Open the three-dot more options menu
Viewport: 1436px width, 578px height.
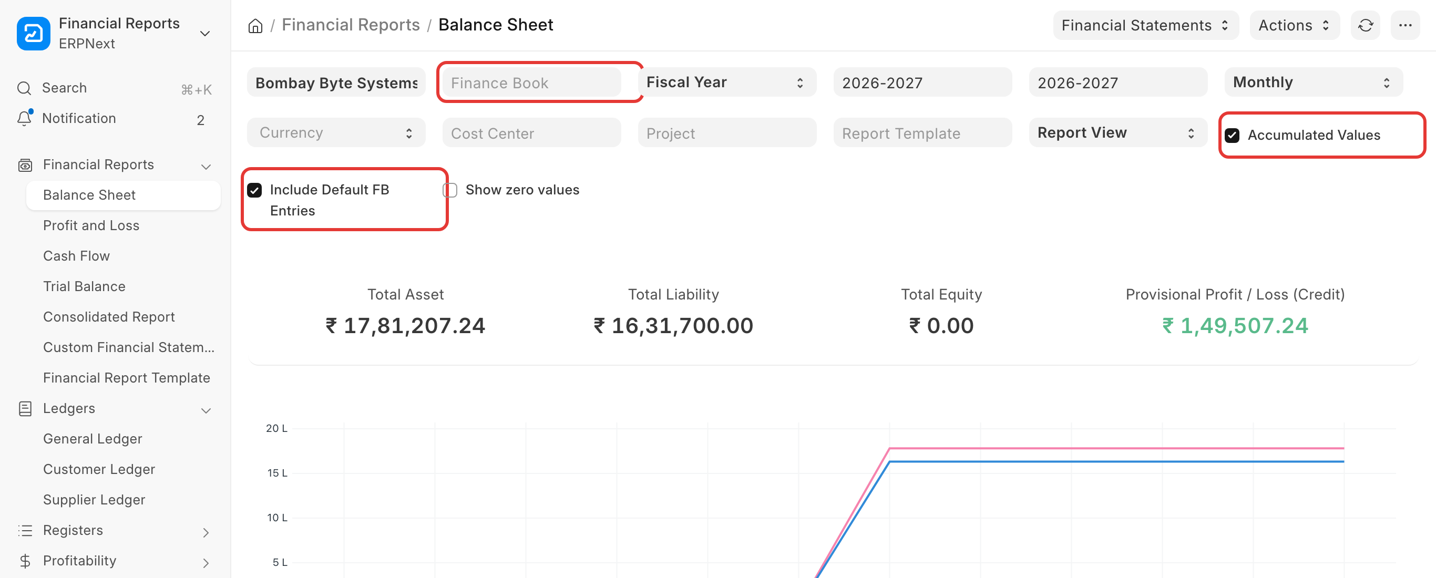coord(1405,26)
